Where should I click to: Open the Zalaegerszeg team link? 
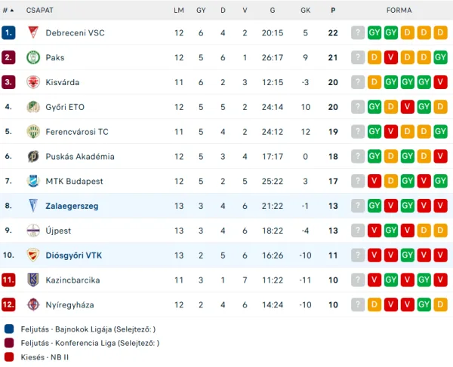click(72, 206)
